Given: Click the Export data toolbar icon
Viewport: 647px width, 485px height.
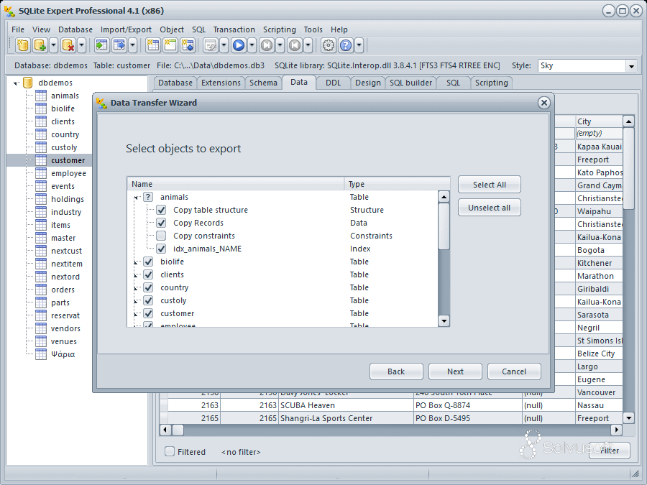Looking at the screenshot, I should tap(119, 45).
